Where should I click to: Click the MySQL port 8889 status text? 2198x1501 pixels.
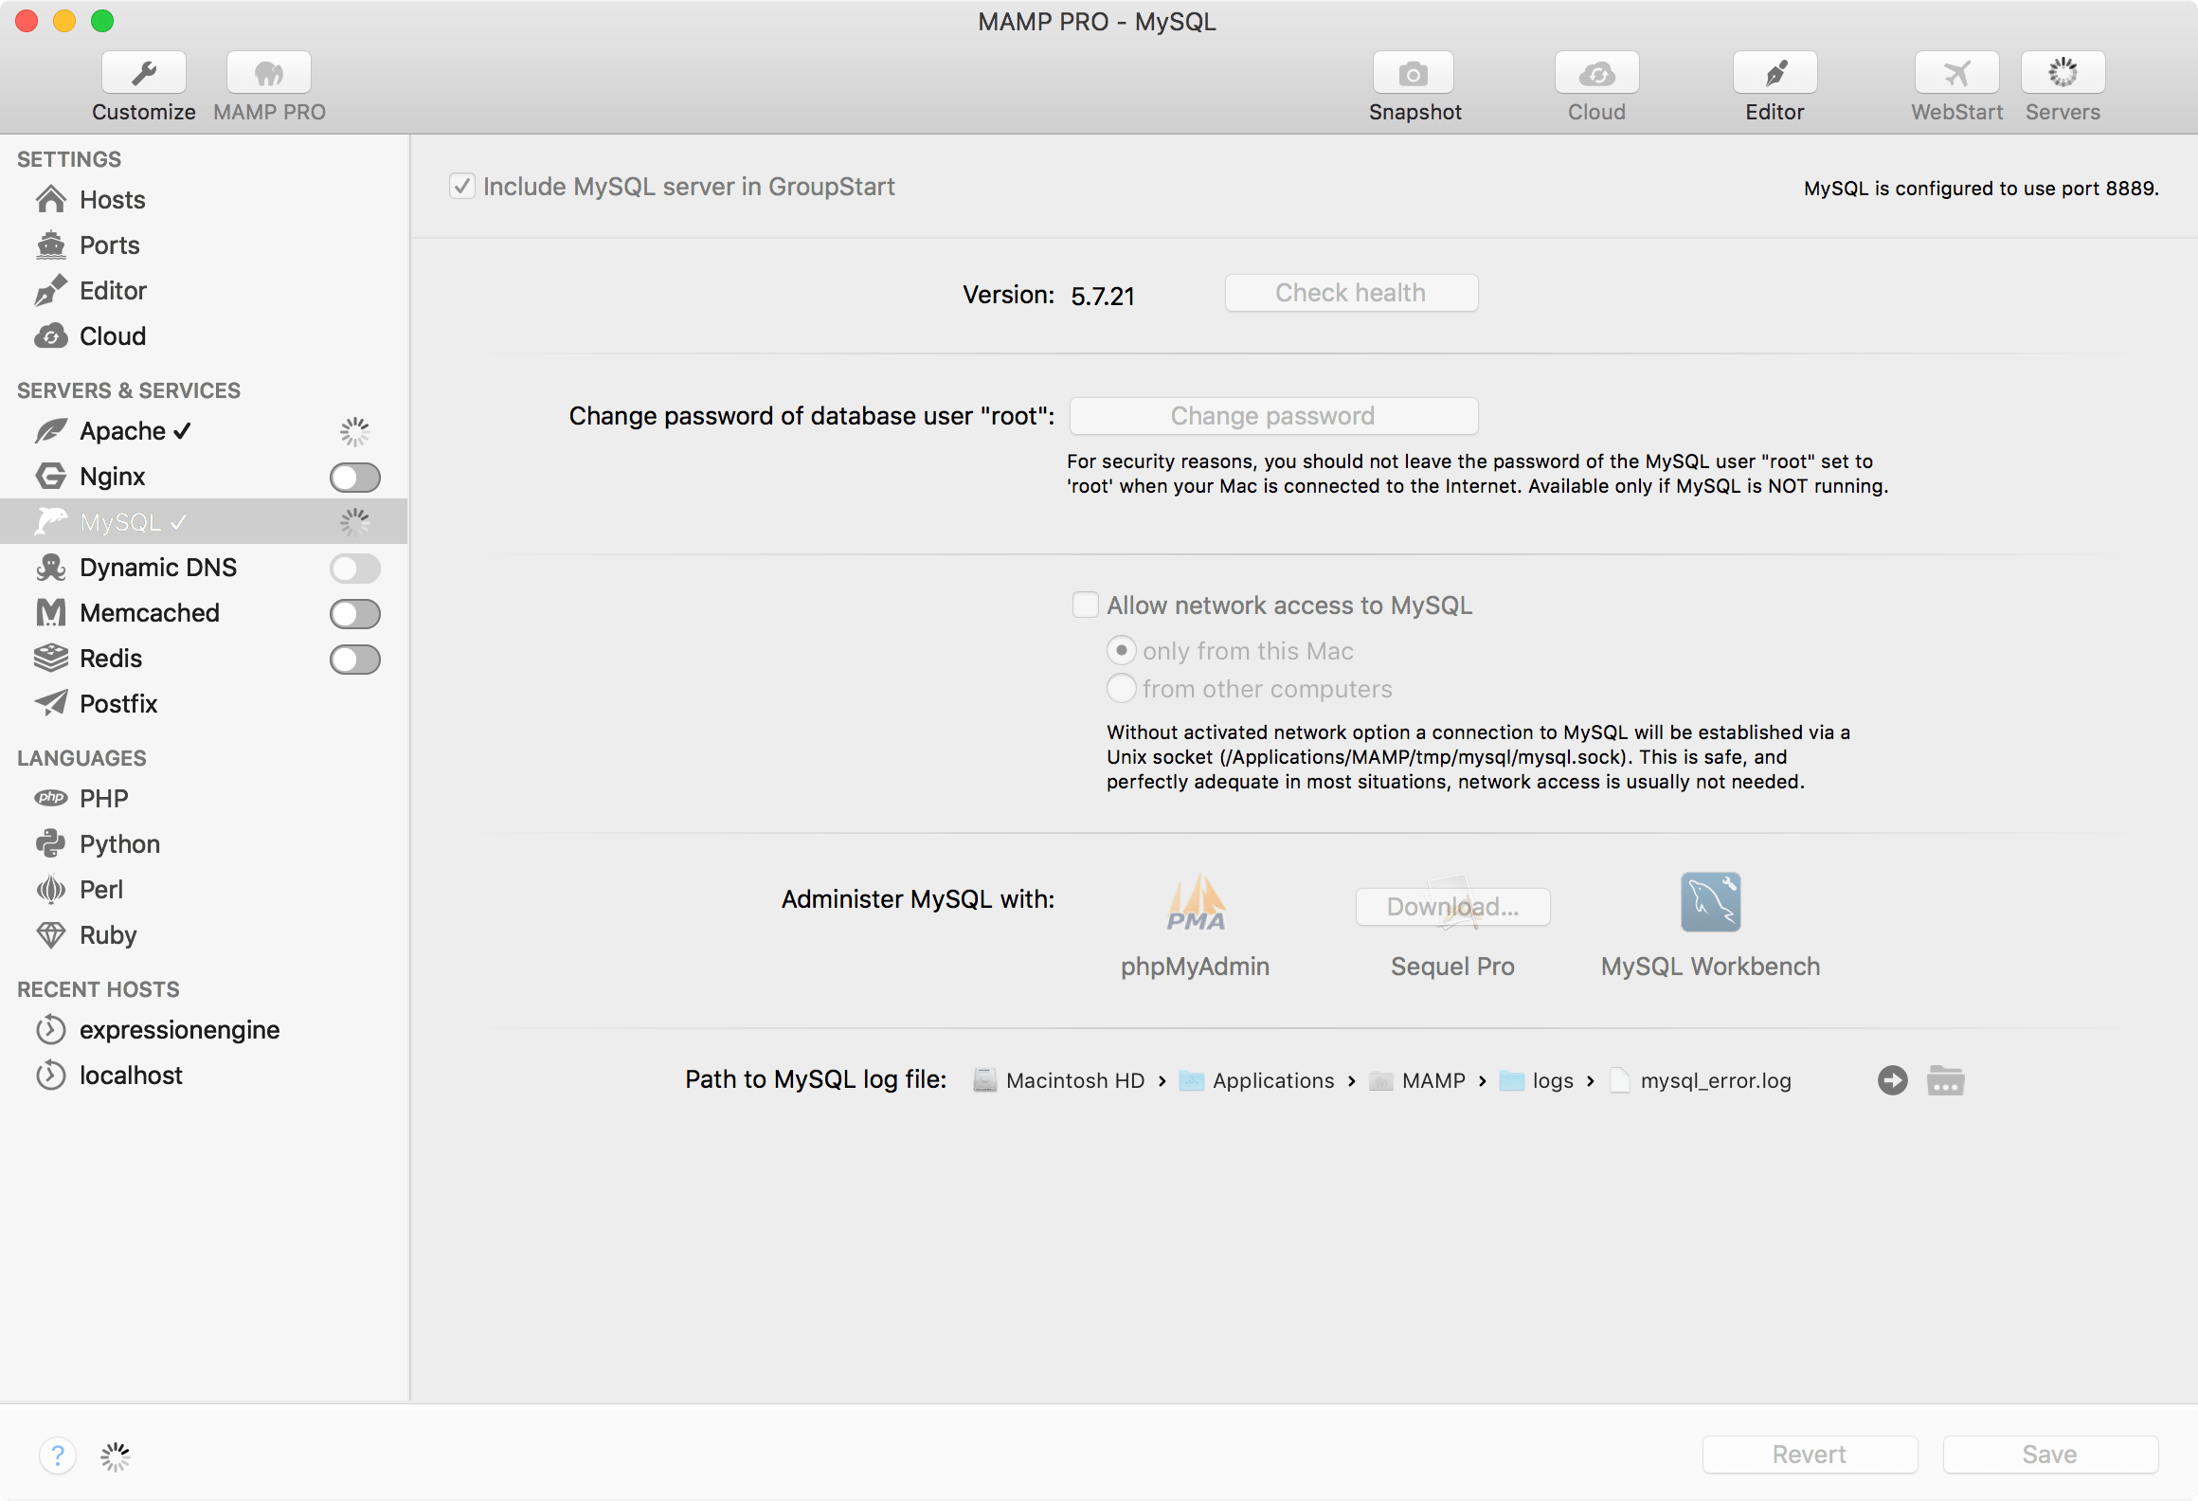(1981, 189)
